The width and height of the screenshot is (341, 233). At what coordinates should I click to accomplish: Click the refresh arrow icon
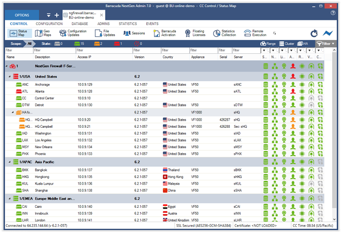[314, 33]
